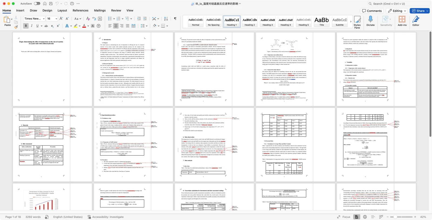This screenshot has height=220, width=432.
Task: Open Accessibility: Investigate in status bar
Action: 106,217
